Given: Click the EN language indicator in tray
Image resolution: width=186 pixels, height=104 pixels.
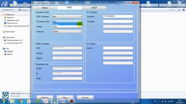Looking at the screenshot, I should click(155, 101).
